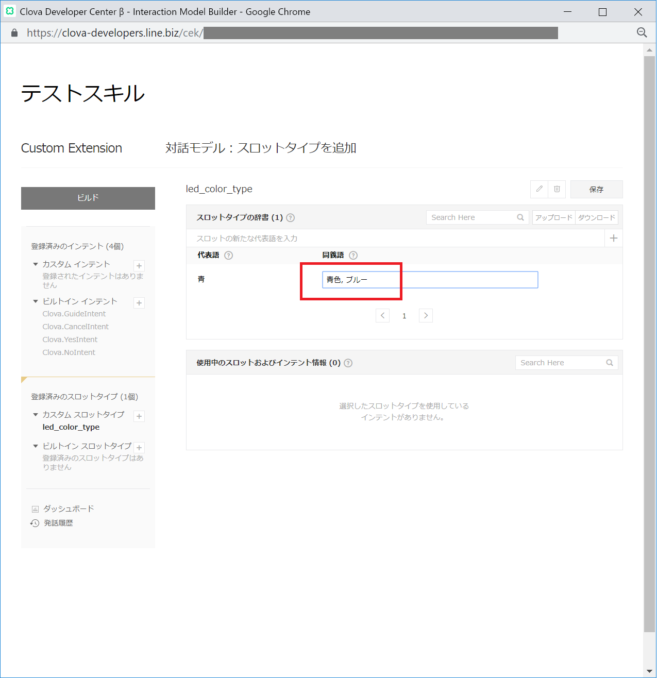Collapse the ビルトイン インテント tree section

click(36, 301)
